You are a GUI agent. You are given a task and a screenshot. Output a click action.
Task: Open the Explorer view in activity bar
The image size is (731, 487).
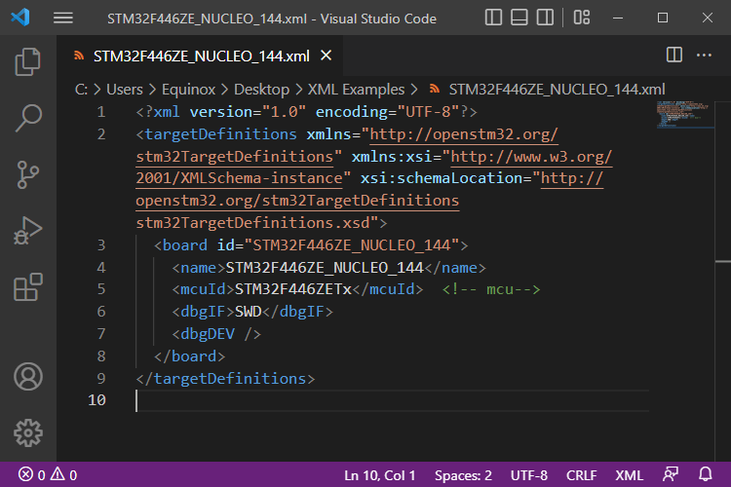point(28,62)
